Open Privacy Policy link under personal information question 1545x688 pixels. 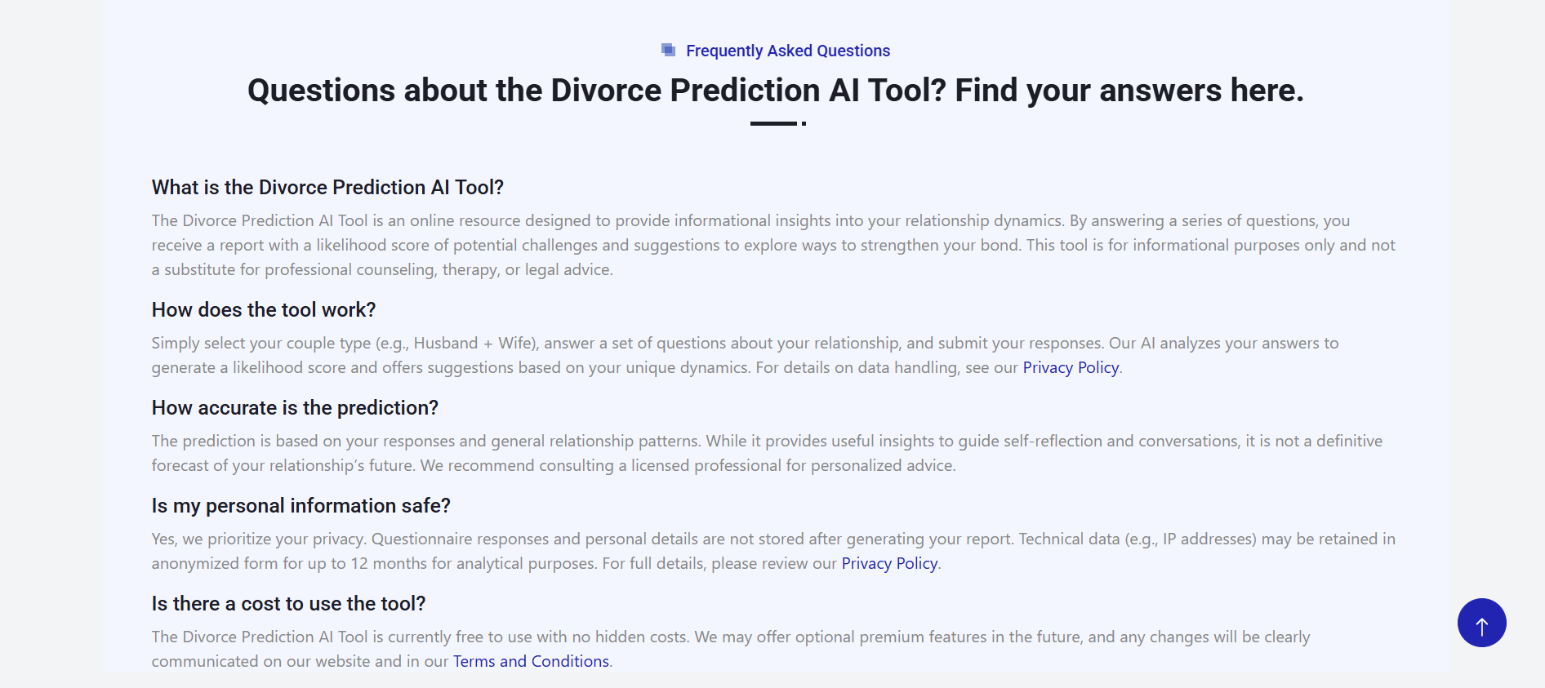pyautogui.click(x=889, y=563)
